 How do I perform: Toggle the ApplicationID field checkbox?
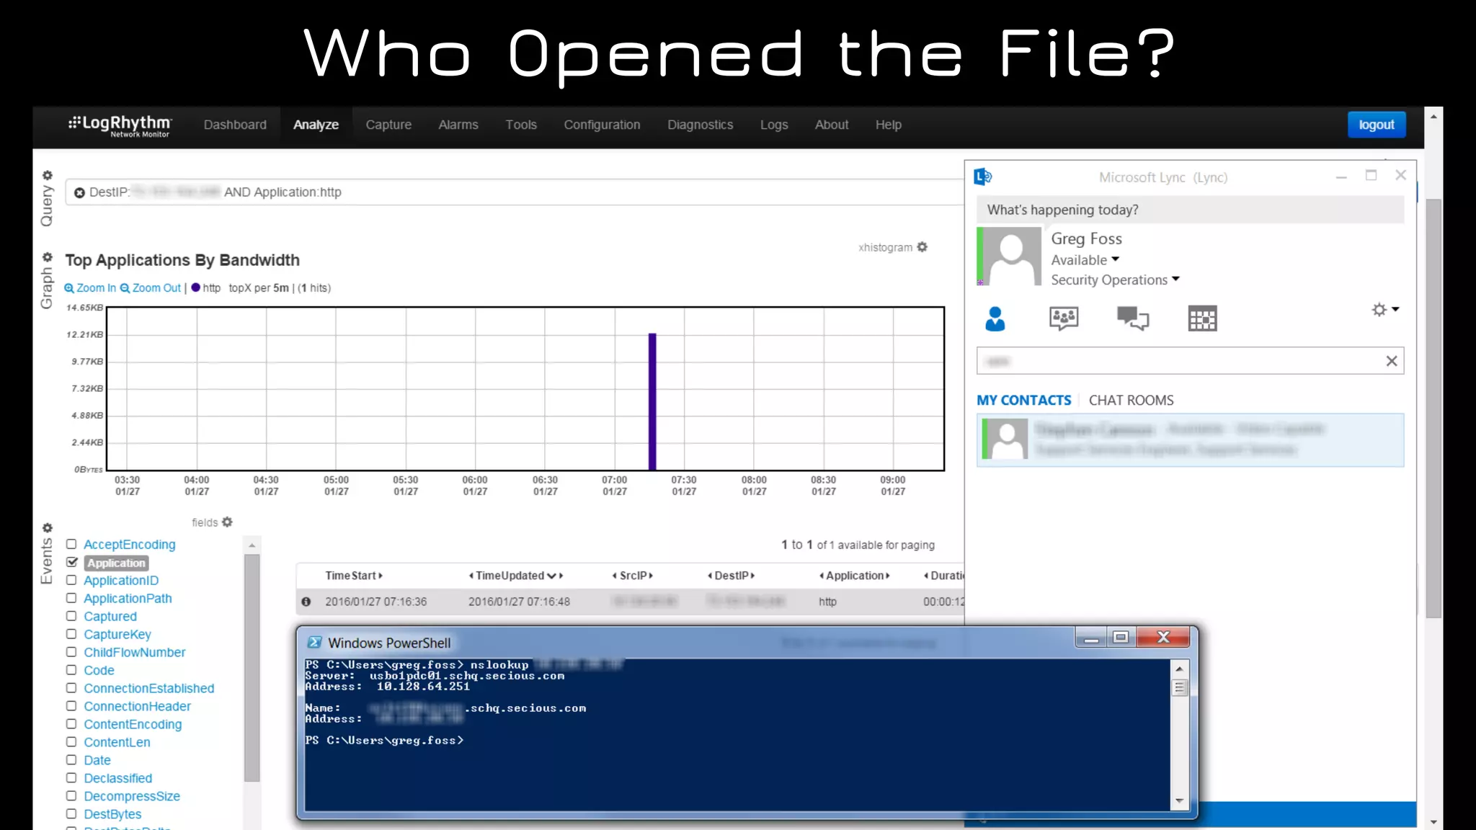pyautogui.click(x=71, y=580)
